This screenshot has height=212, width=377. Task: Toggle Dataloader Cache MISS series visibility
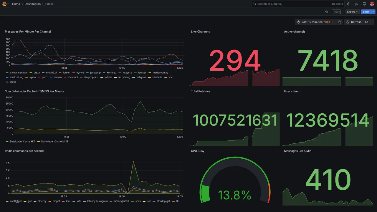coord(53,142)
